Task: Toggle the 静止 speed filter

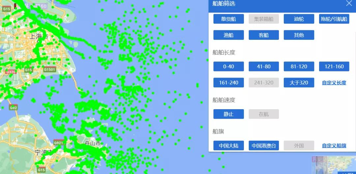Action: [228, 114]
